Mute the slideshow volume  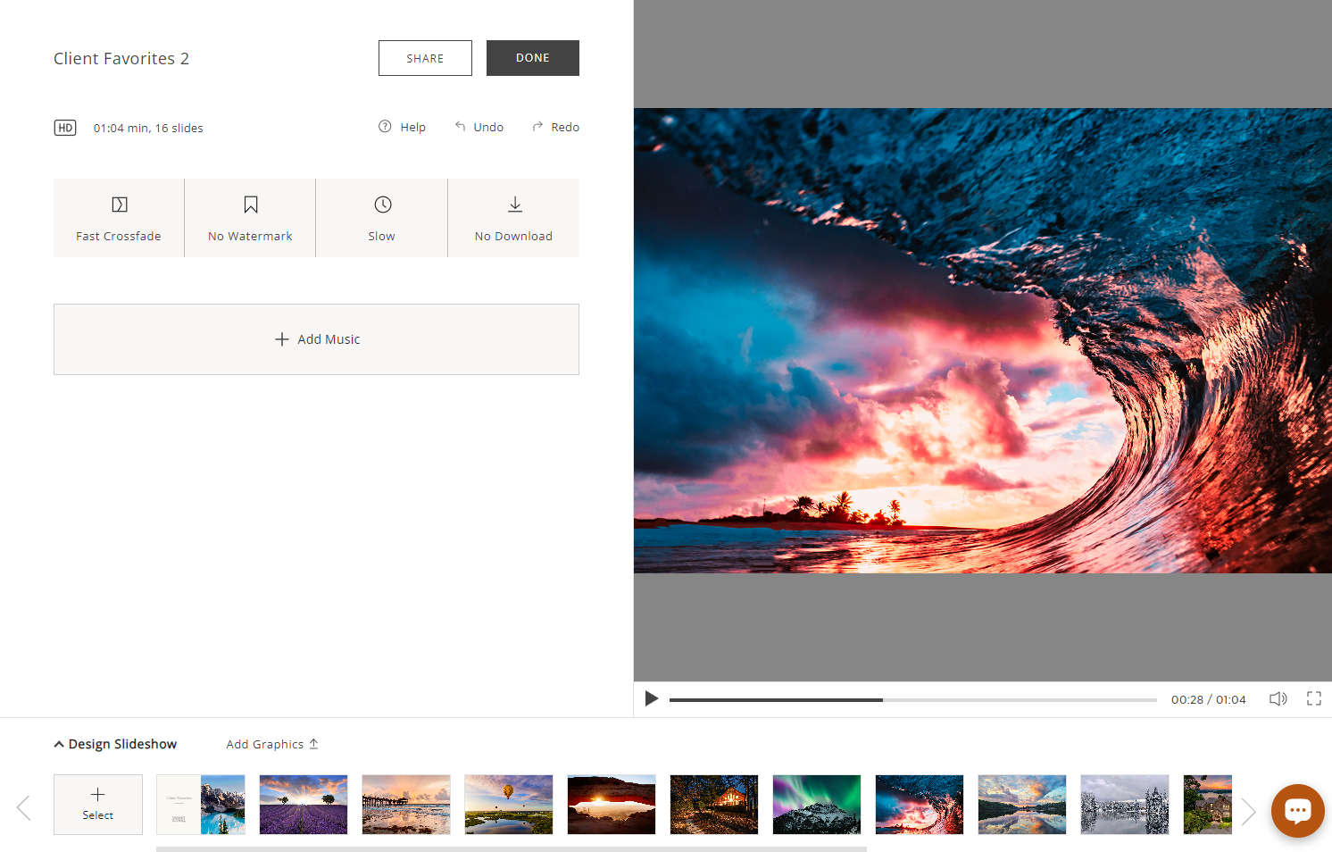click(1278, 698)
